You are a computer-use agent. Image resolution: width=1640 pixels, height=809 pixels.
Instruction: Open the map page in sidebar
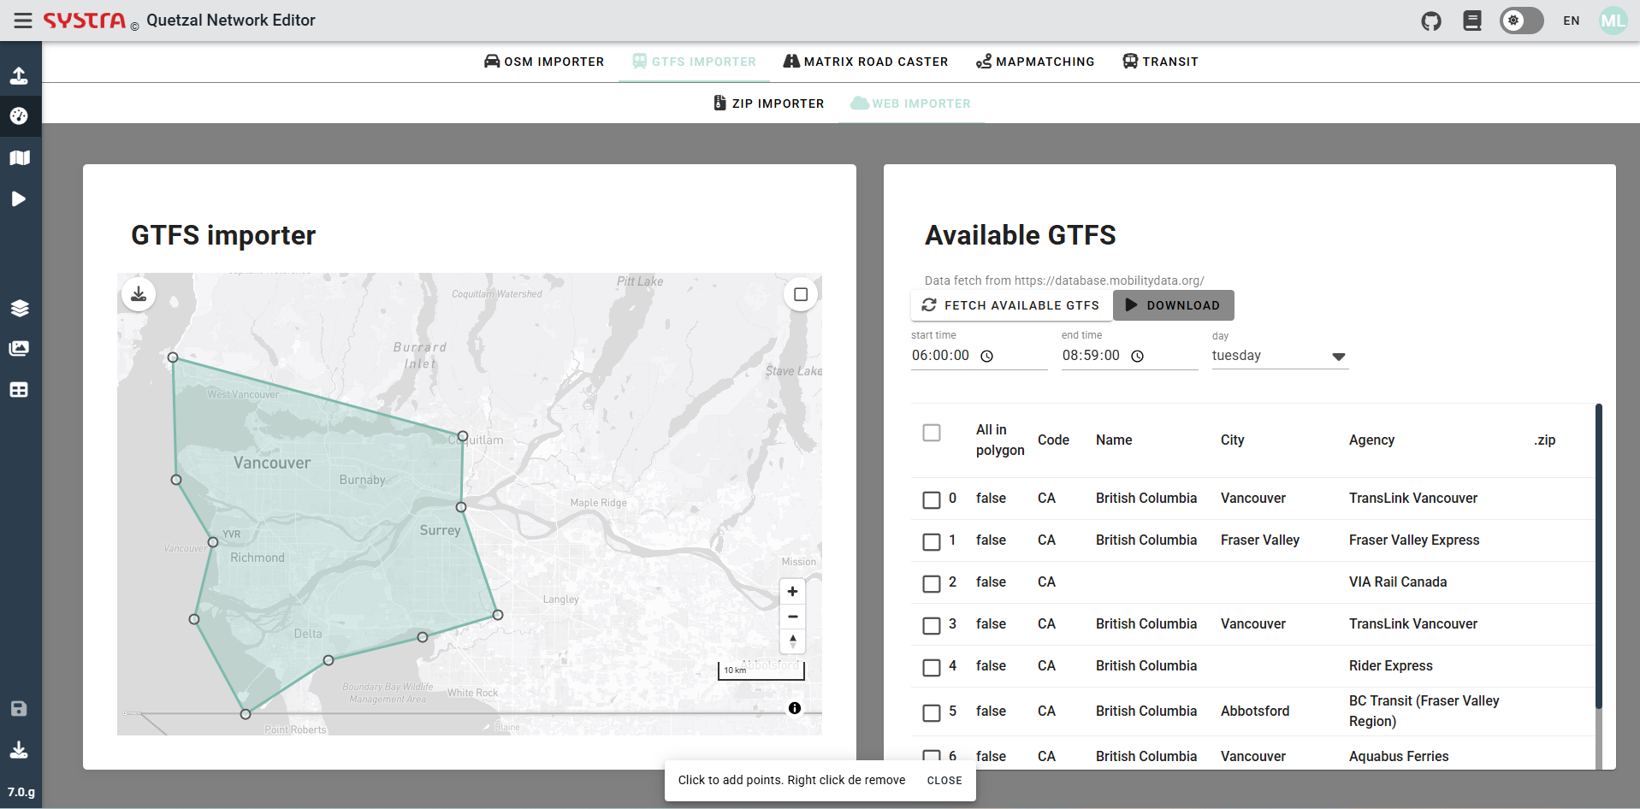point(19,157)
